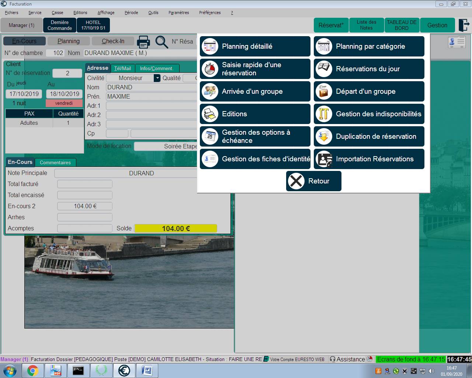Screen dimensions: 472x378
Task: Open the Mode de location combo box
Action: [166, 146]
